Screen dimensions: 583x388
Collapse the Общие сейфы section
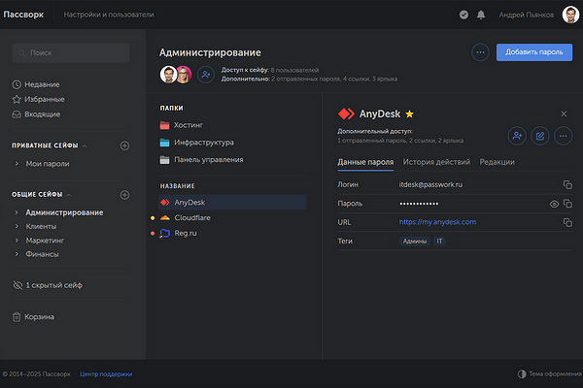coord(69,195)
